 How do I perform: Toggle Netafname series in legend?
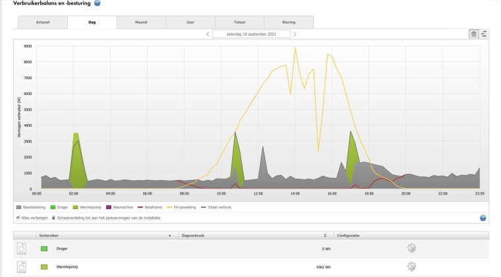click(x=150, y=207)
